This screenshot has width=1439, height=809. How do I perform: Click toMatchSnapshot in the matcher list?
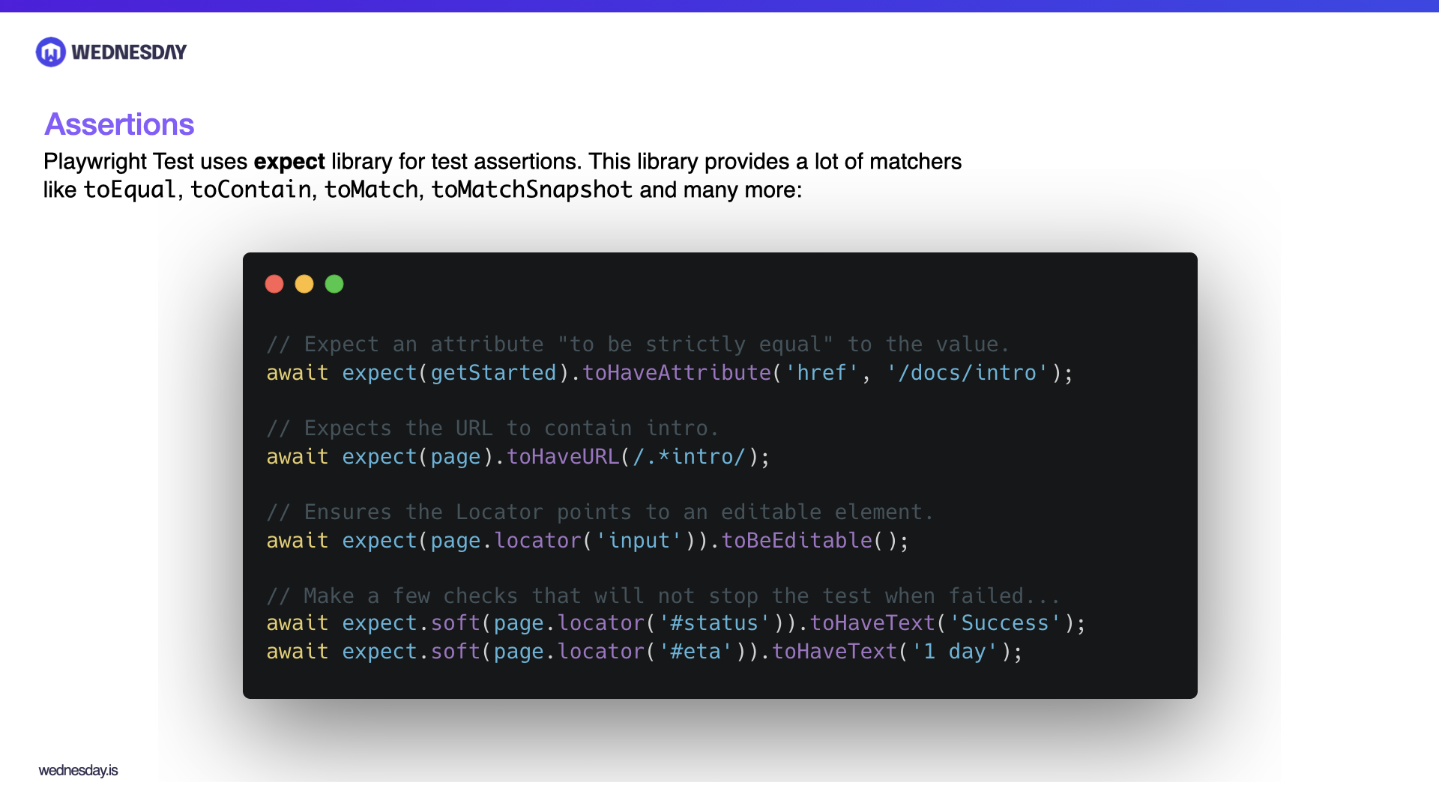tap(532, 190)
